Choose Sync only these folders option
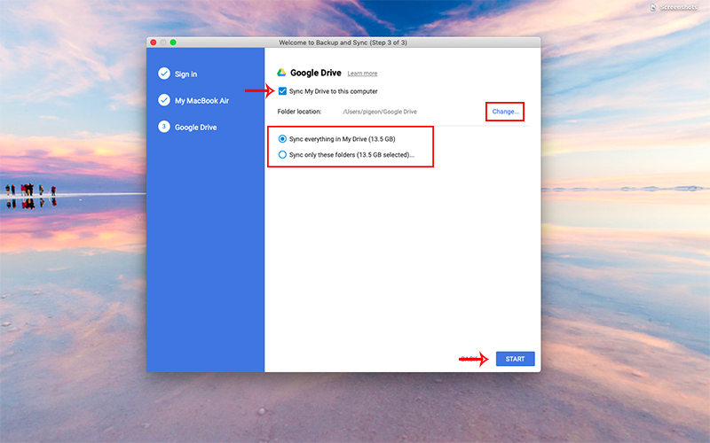Screen dimensions: 710x443 (282, 154)
